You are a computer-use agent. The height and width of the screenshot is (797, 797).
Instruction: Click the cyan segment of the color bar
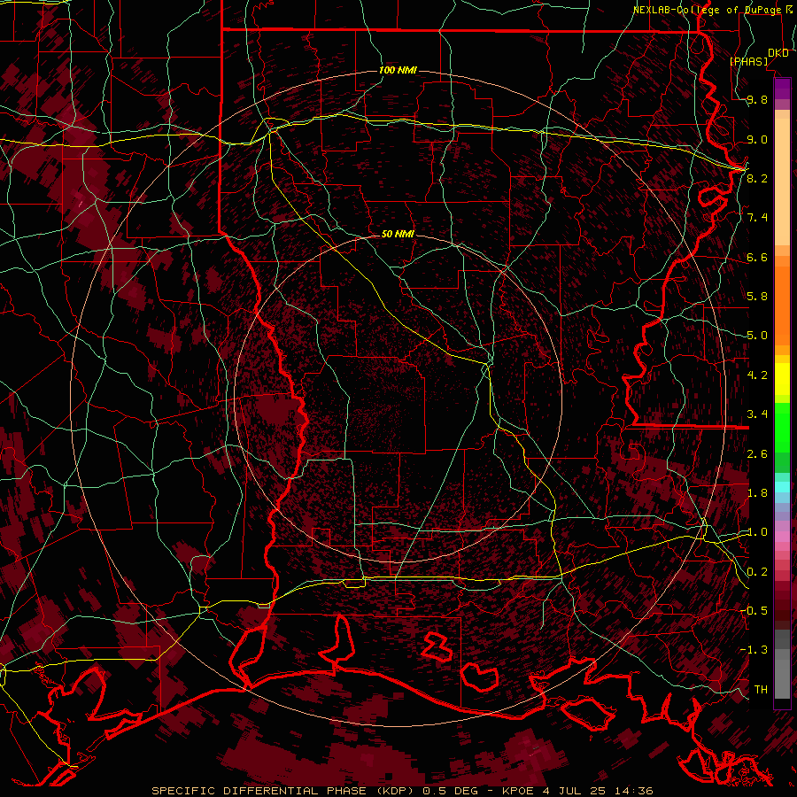[782, 487]
